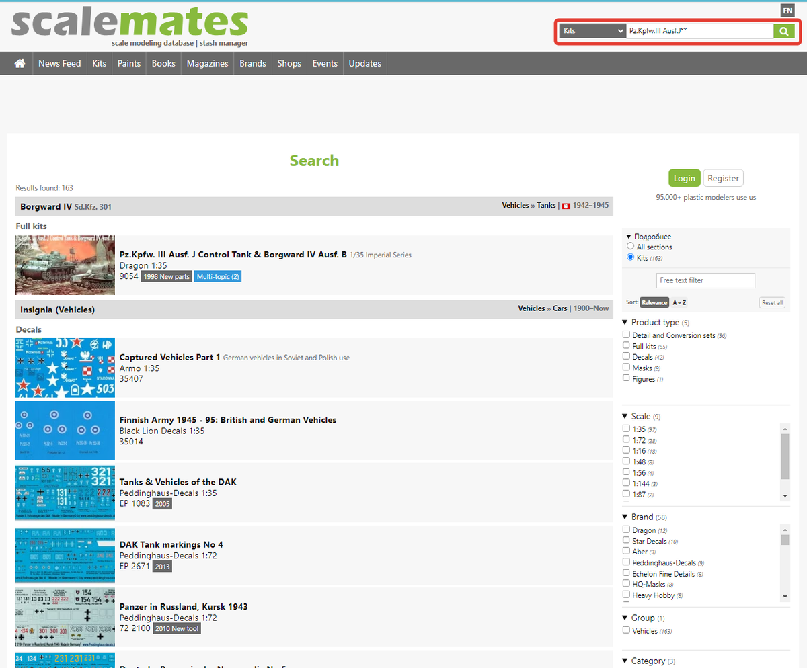Image resolution: width=807 pixels, height=668 pixels.
Task: Check the 1:35 scale filter
Action: 627,429
